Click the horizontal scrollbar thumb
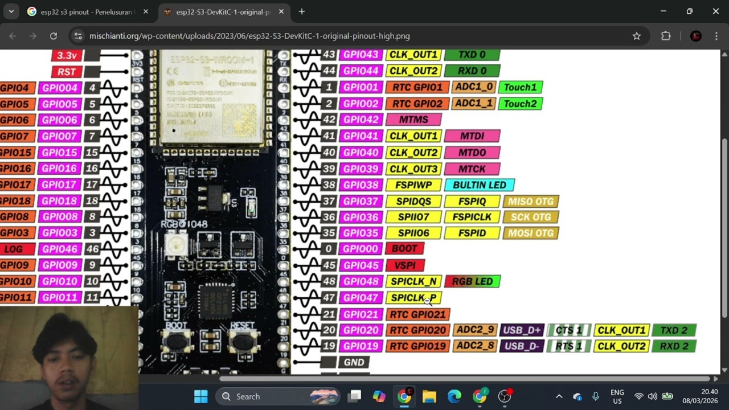 coord(464,378)
